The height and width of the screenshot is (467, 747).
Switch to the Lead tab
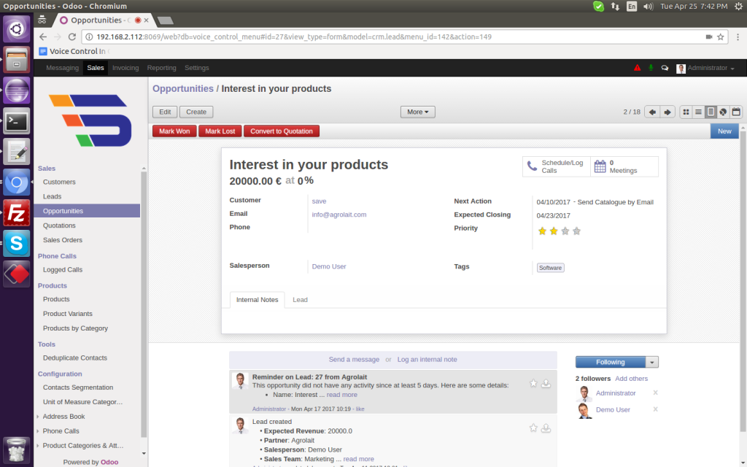(x=300, y=300)
